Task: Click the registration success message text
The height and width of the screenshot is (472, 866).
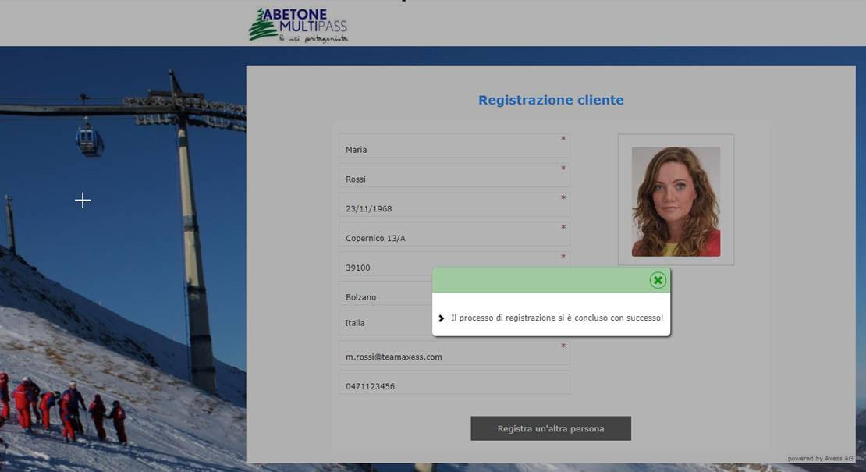Action: [x=556, y=318]
